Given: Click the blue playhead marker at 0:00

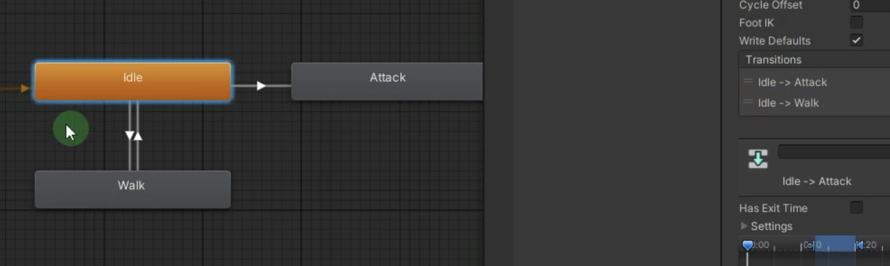Looking at the screenshot, I should 748,245.
